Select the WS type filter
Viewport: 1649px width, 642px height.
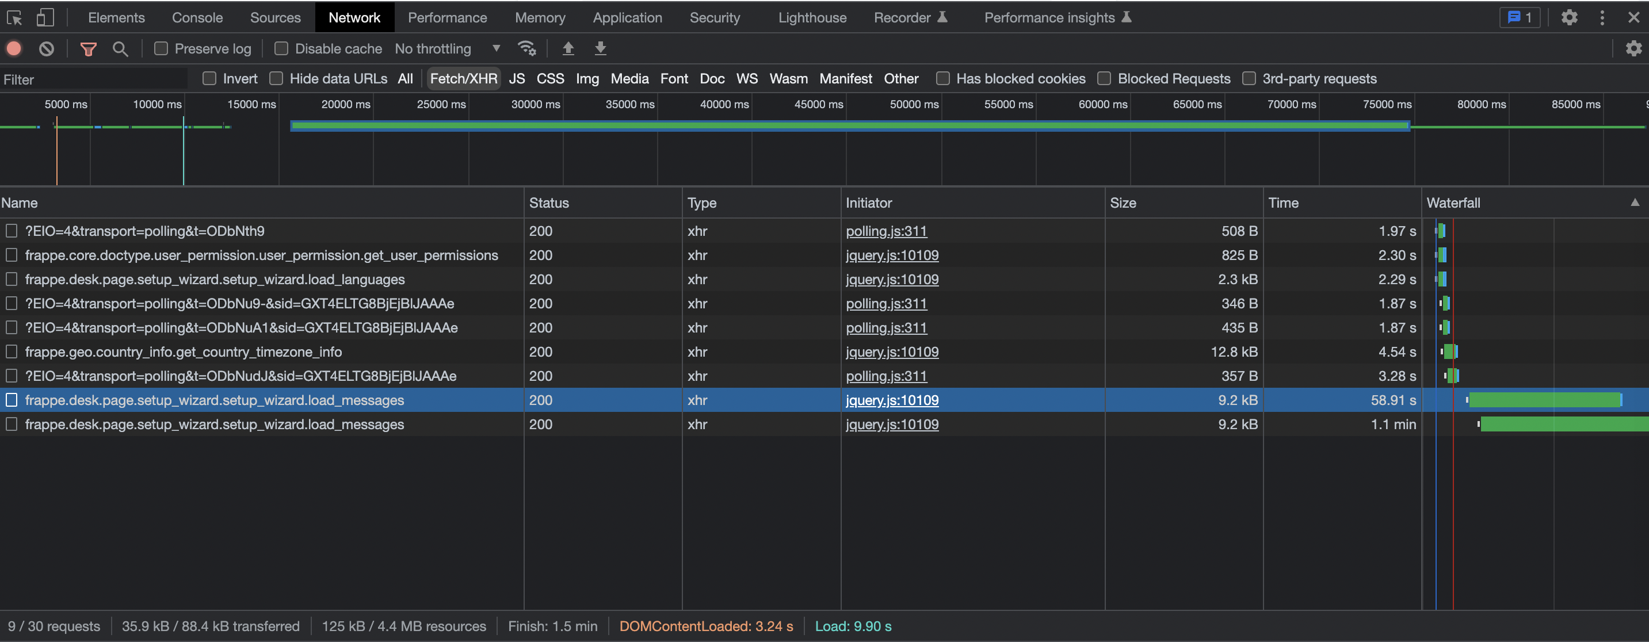pyautogui.click(x=746, y=79)
